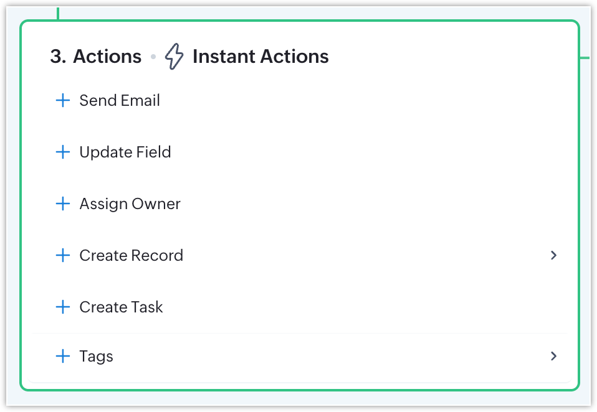Image resolution: width=597 pixels, height=412 pixels.
Task: Click the green connector line above the card
Action: click(58, 12)
